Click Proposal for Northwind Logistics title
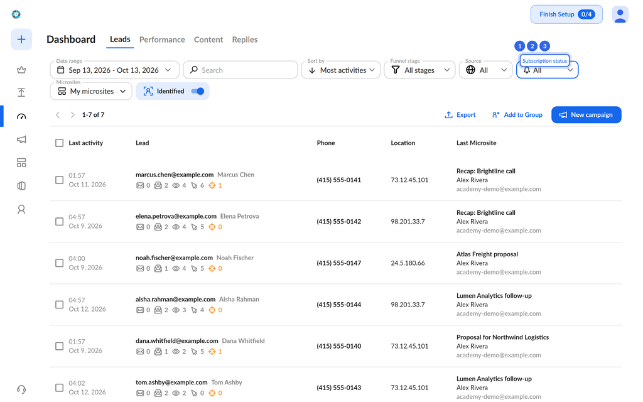The width and height of the screenshot is (643, 402). 502,337
